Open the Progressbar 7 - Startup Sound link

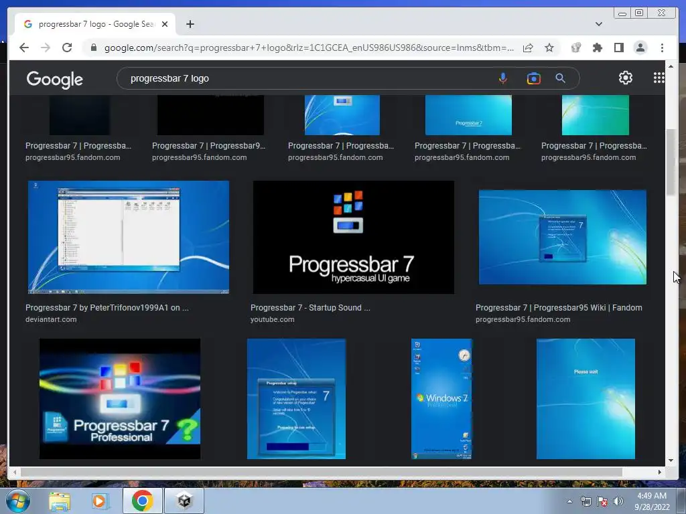[x=310, y=308]
